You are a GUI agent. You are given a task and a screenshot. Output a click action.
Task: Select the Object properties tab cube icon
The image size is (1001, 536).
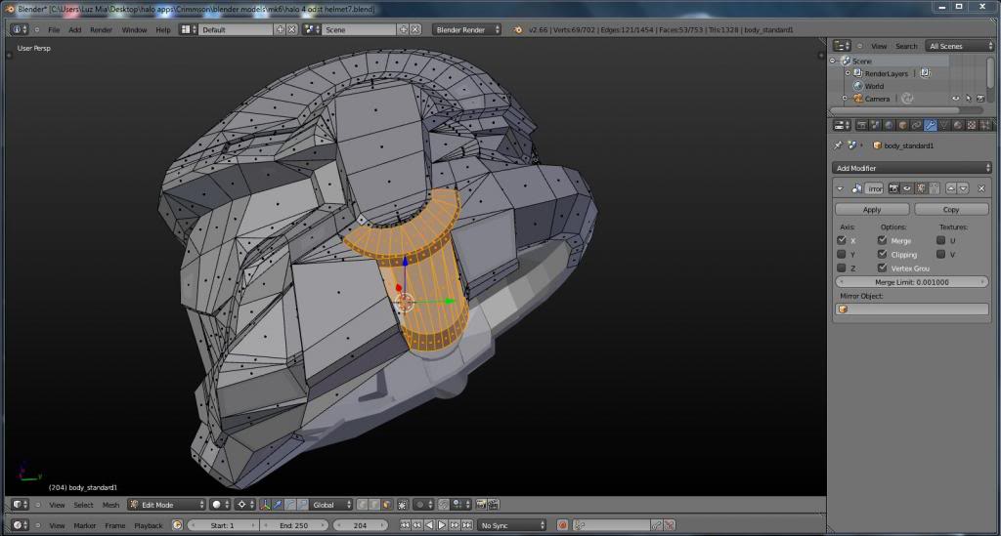[x=902, y=125]
